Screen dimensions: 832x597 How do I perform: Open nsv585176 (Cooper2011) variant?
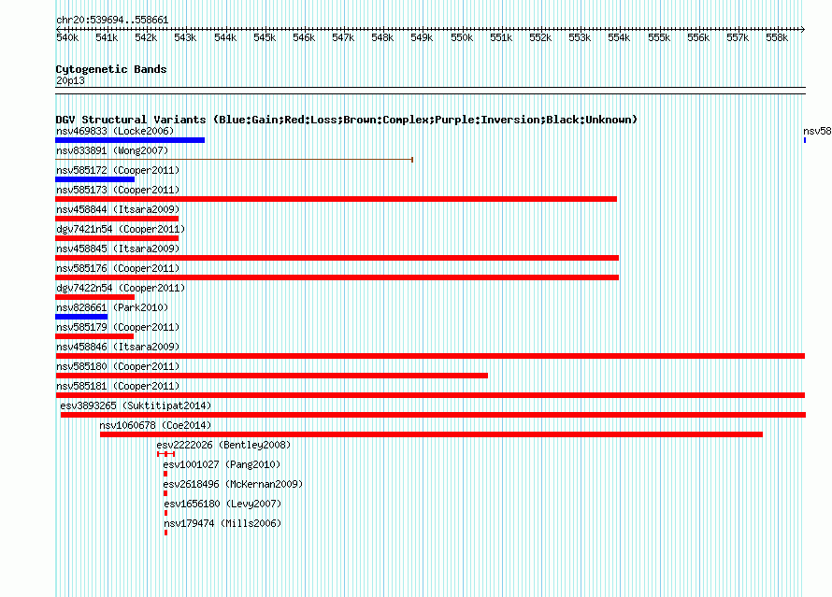[118, 268]
